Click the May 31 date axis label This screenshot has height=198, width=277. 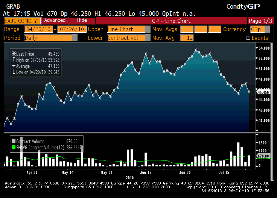[107, 172]
